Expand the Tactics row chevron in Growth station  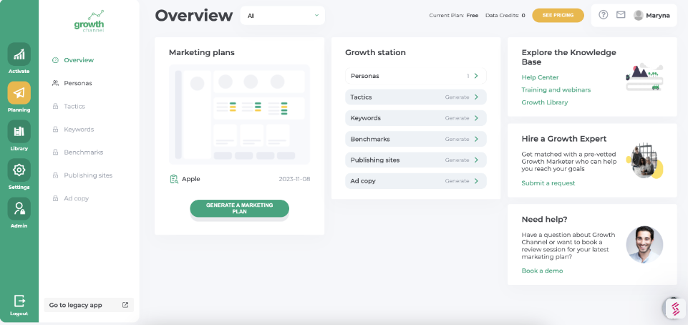pyautogui.click(x=476, y=97)
